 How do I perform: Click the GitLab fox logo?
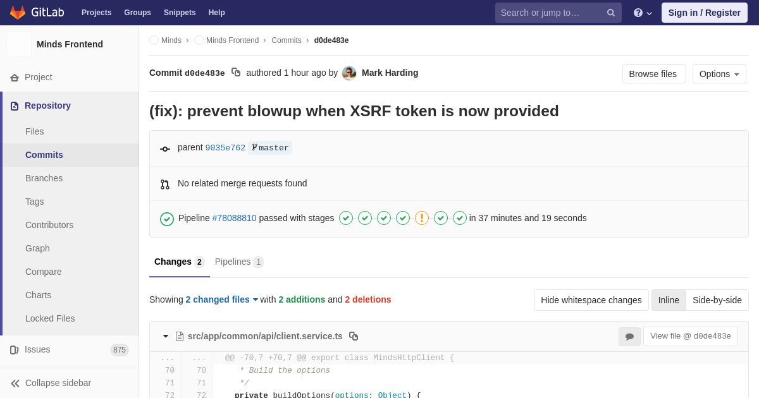[x=18, y=13]
